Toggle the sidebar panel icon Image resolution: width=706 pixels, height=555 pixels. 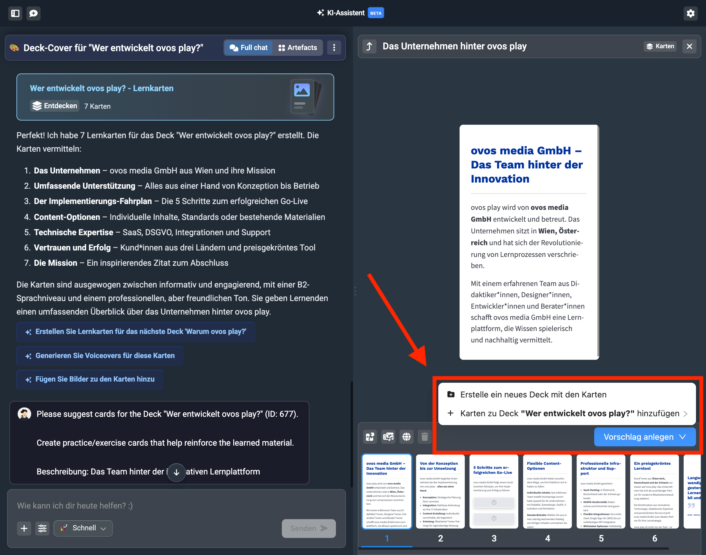(15, 13)
